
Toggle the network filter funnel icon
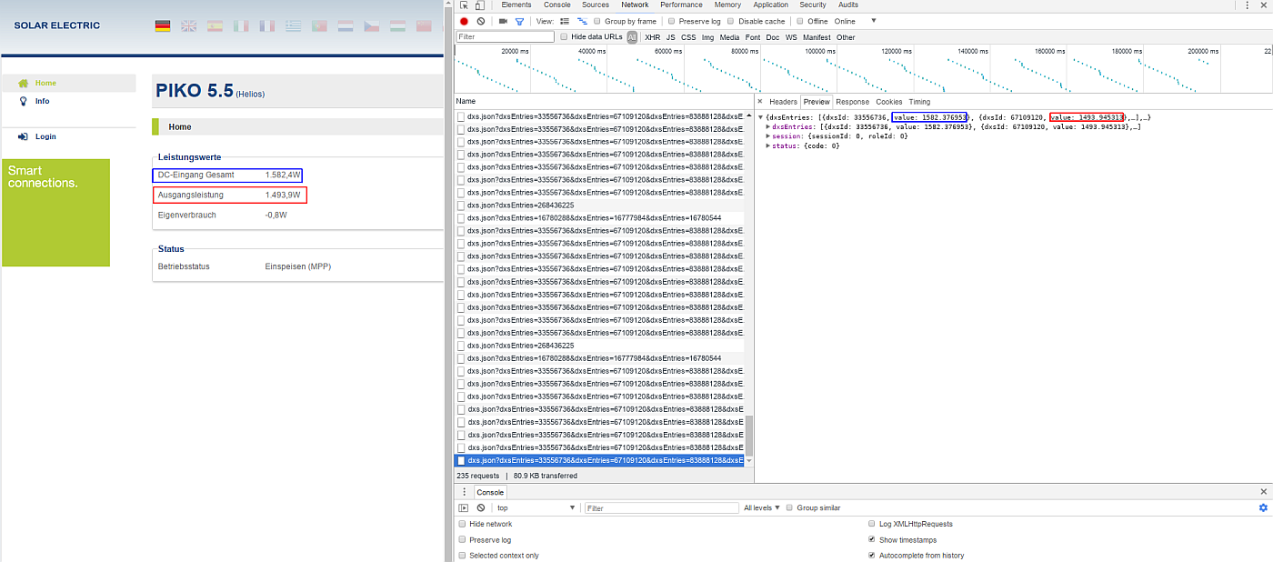coord(519,21)
